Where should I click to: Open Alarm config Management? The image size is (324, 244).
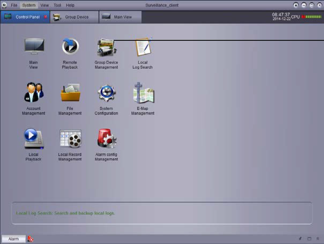click(x=106, y=139)
